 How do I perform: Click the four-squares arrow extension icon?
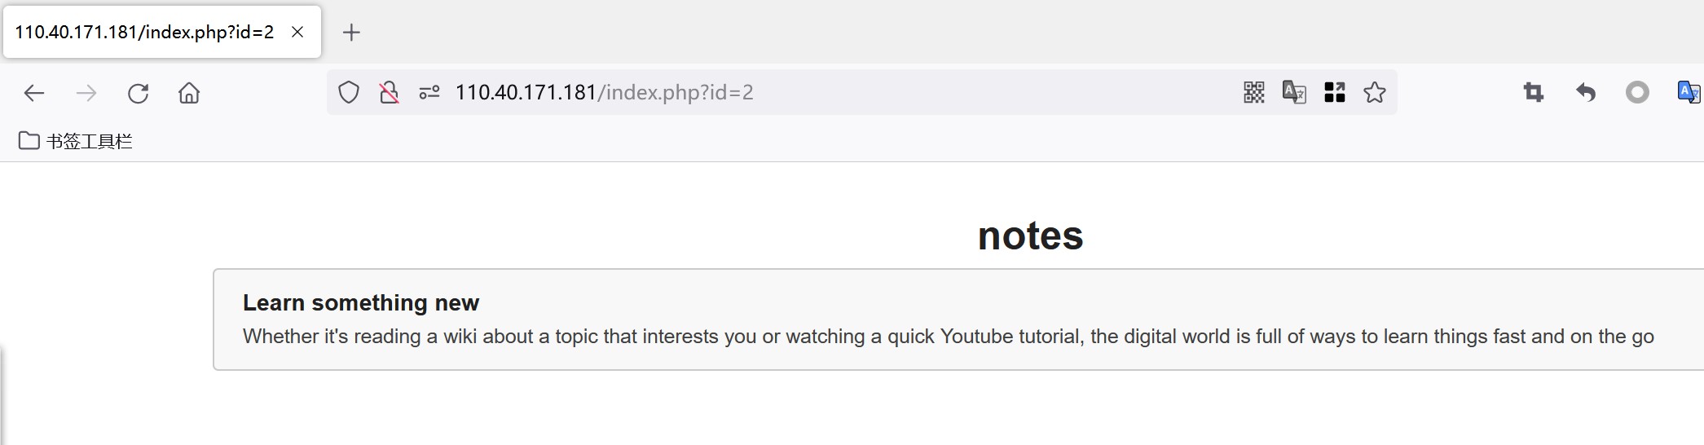[x=1335, y=92]
